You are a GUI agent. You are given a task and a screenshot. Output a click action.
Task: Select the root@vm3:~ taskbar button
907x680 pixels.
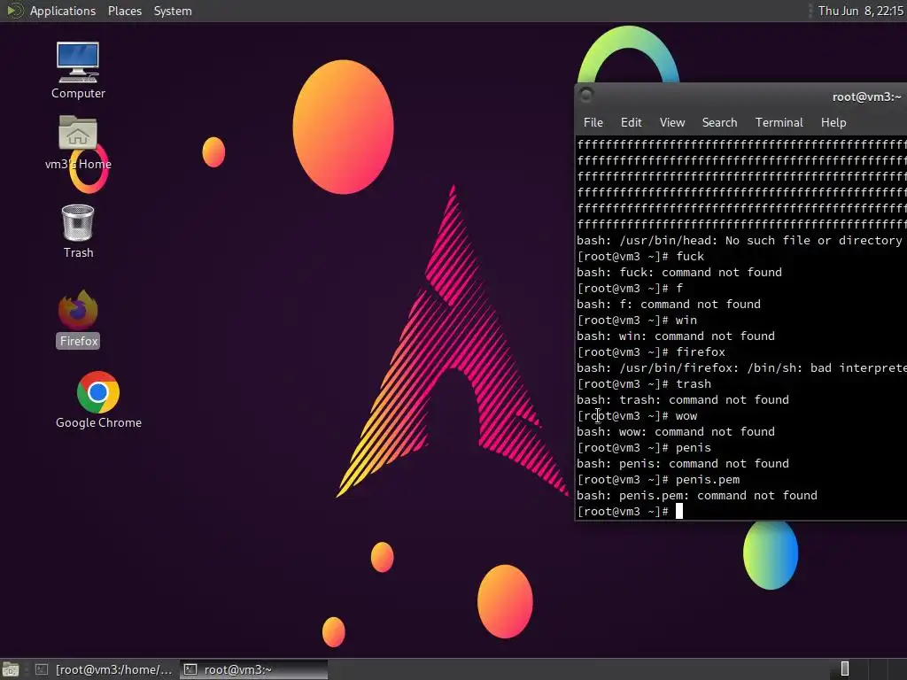253,669
